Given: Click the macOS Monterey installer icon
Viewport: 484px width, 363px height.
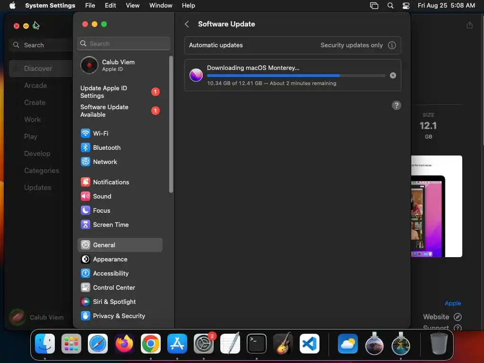Looking at the screenshot, I should (x=196, y=75).
